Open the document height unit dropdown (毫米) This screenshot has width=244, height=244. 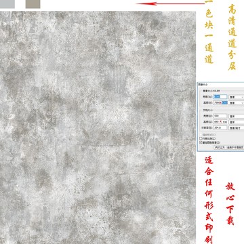pos(237,122)
